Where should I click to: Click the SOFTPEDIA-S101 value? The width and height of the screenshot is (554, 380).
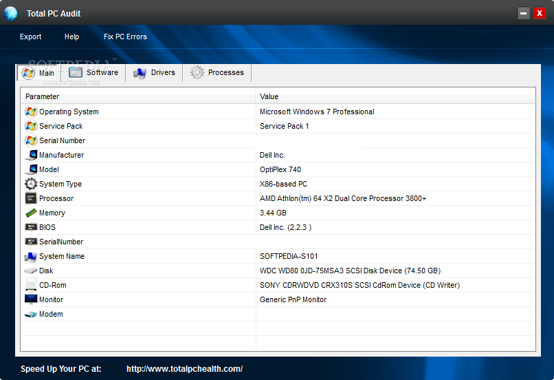(289, 257)
